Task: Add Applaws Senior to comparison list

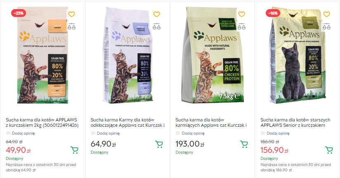Action: pyautogui.click(x=326, y=26)
